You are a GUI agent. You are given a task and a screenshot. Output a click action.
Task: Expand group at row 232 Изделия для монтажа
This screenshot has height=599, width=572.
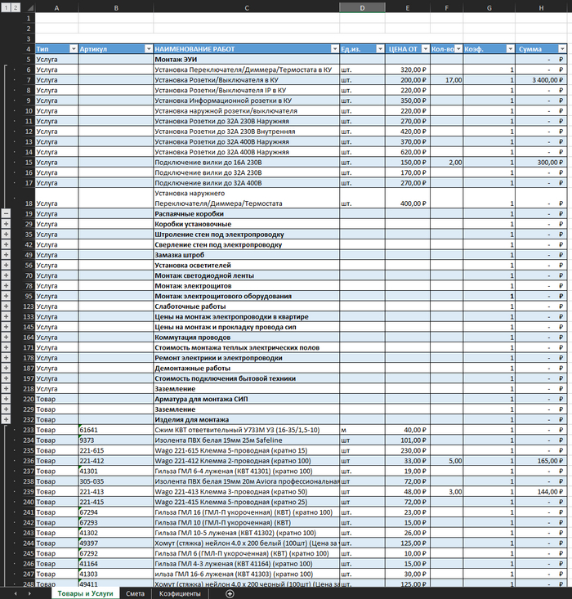pos(6,419)
